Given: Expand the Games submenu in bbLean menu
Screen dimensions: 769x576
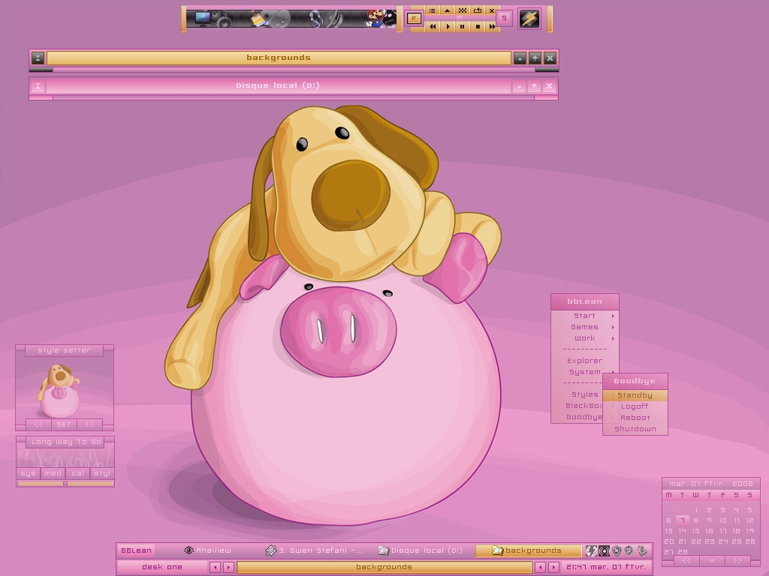Looking at the screenshot, I should pyautogui.click(x=584, y=327).
